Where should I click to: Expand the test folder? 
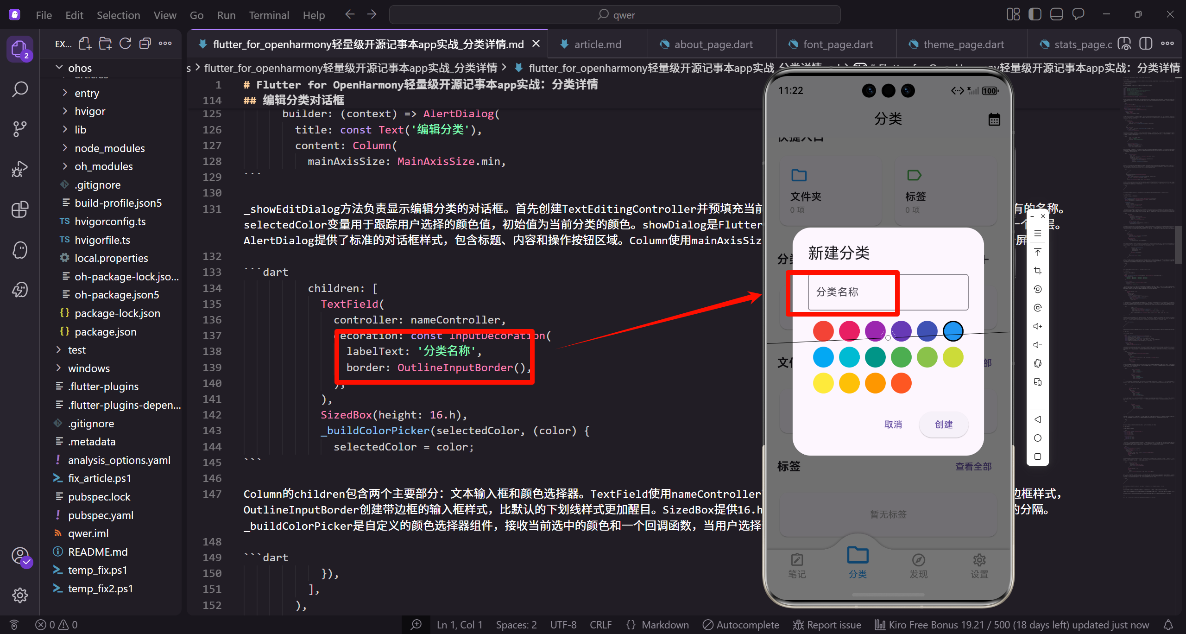76,350
